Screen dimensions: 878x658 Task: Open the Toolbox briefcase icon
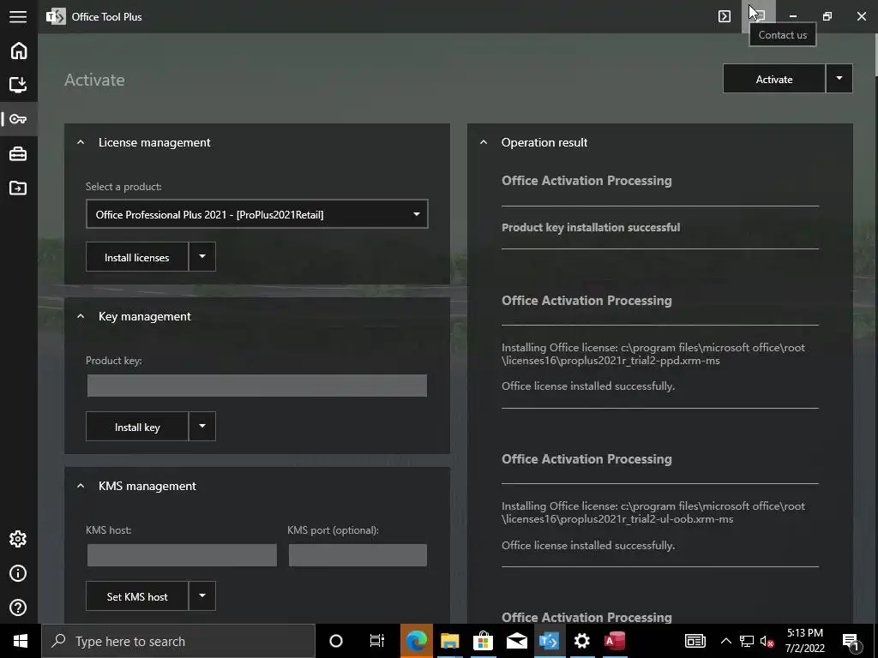pyautogui.click(x=19, y=153)
